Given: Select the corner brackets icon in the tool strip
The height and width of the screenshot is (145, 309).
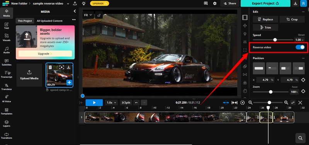Looking at the screenshot, I should coord(245,50).
